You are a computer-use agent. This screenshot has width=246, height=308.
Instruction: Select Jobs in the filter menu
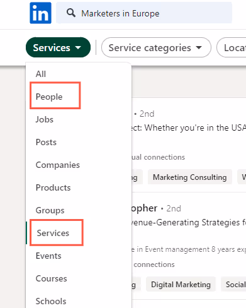click(x=45, y=119)
